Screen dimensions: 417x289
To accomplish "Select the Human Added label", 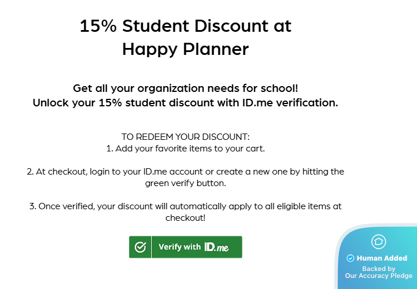I will (382, 258).
